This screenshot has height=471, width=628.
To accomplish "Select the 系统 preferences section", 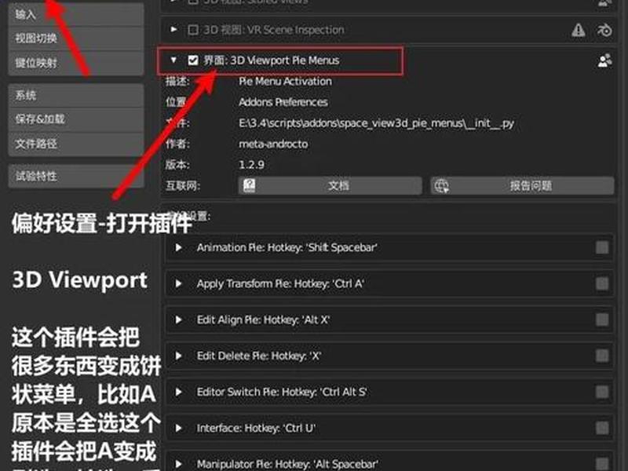I will pos(75,95).
